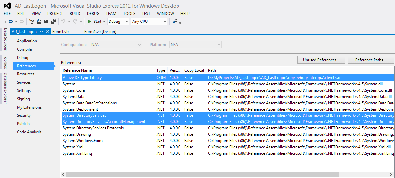Select the System.DirectoryServices.Protocols reference
Image resolution: width=395 pixels, height=178 pixels.
click(228, 128)
